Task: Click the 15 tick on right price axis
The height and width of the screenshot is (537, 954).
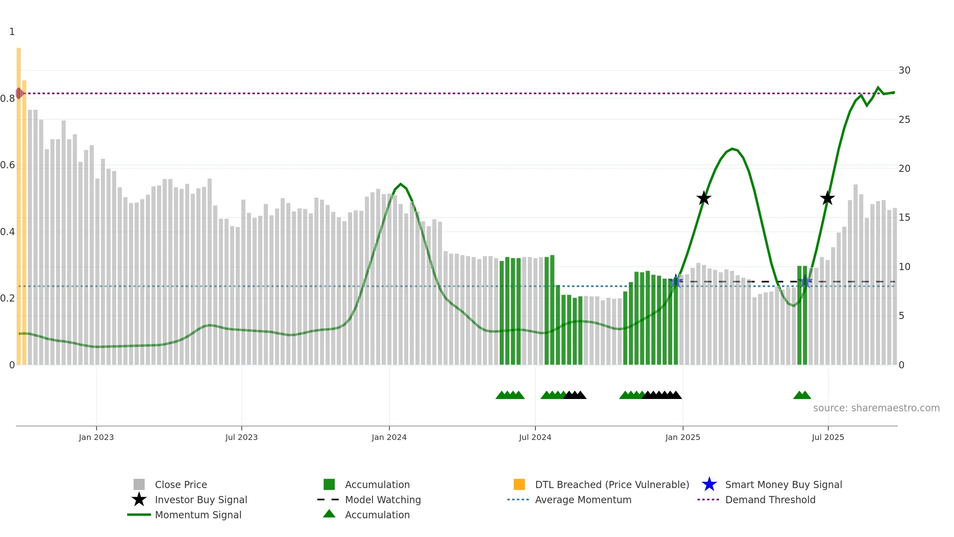Action: (904, 218)
